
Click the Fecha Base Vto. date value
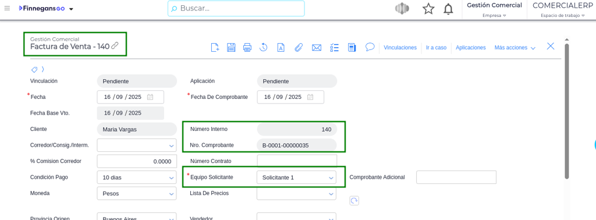(130, 113)
